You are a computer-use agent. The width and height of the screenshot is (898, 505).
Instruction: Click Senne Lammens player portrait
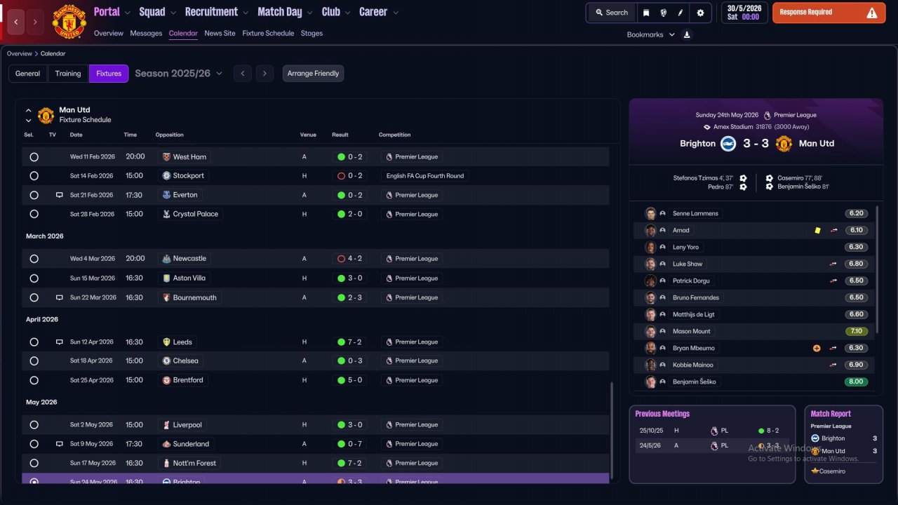pyautogui.click(x=650, y=213)
